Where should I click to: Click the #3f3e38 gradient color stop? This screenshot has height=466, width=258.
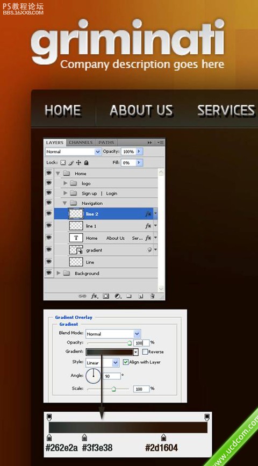(84, 437)
